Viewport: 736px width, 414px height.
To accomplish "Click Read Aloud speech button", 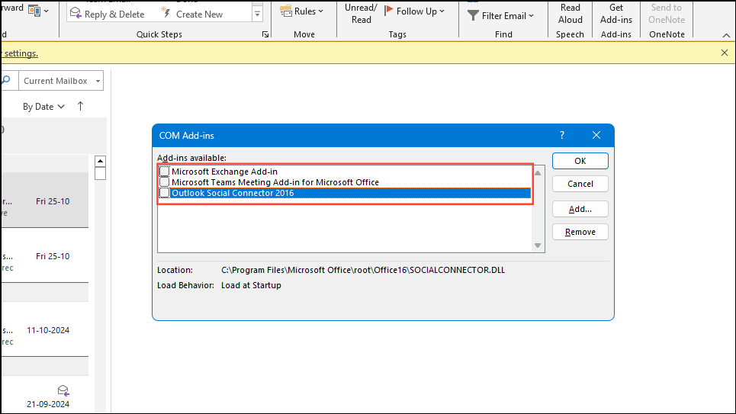I will (570, 14).
